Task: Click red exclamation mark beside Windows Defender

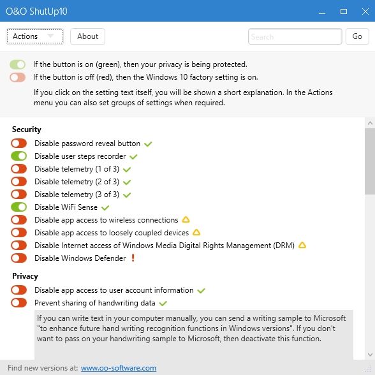Action: click(x=133, y=258)
